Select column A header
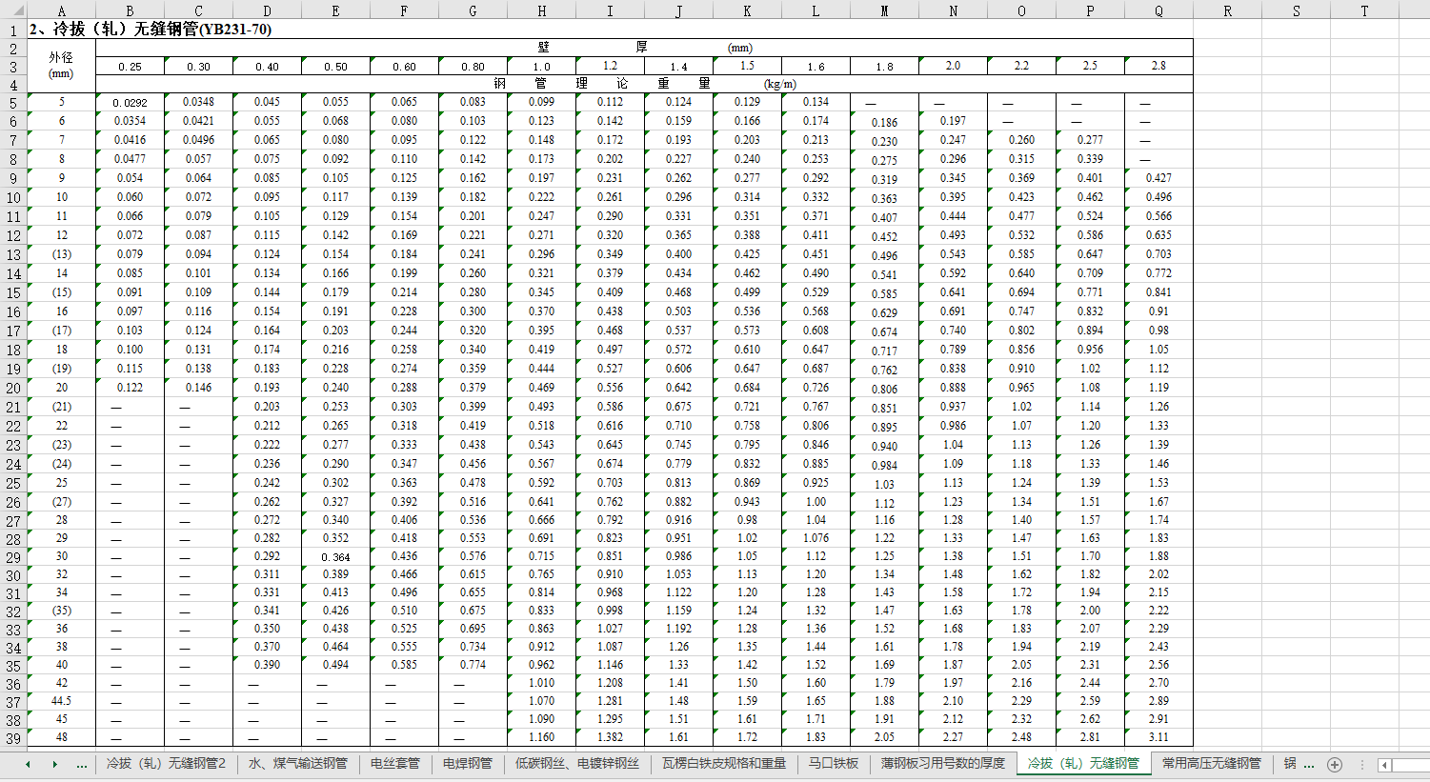Screen dimensions: 1430x782 (x=61, y=10)
